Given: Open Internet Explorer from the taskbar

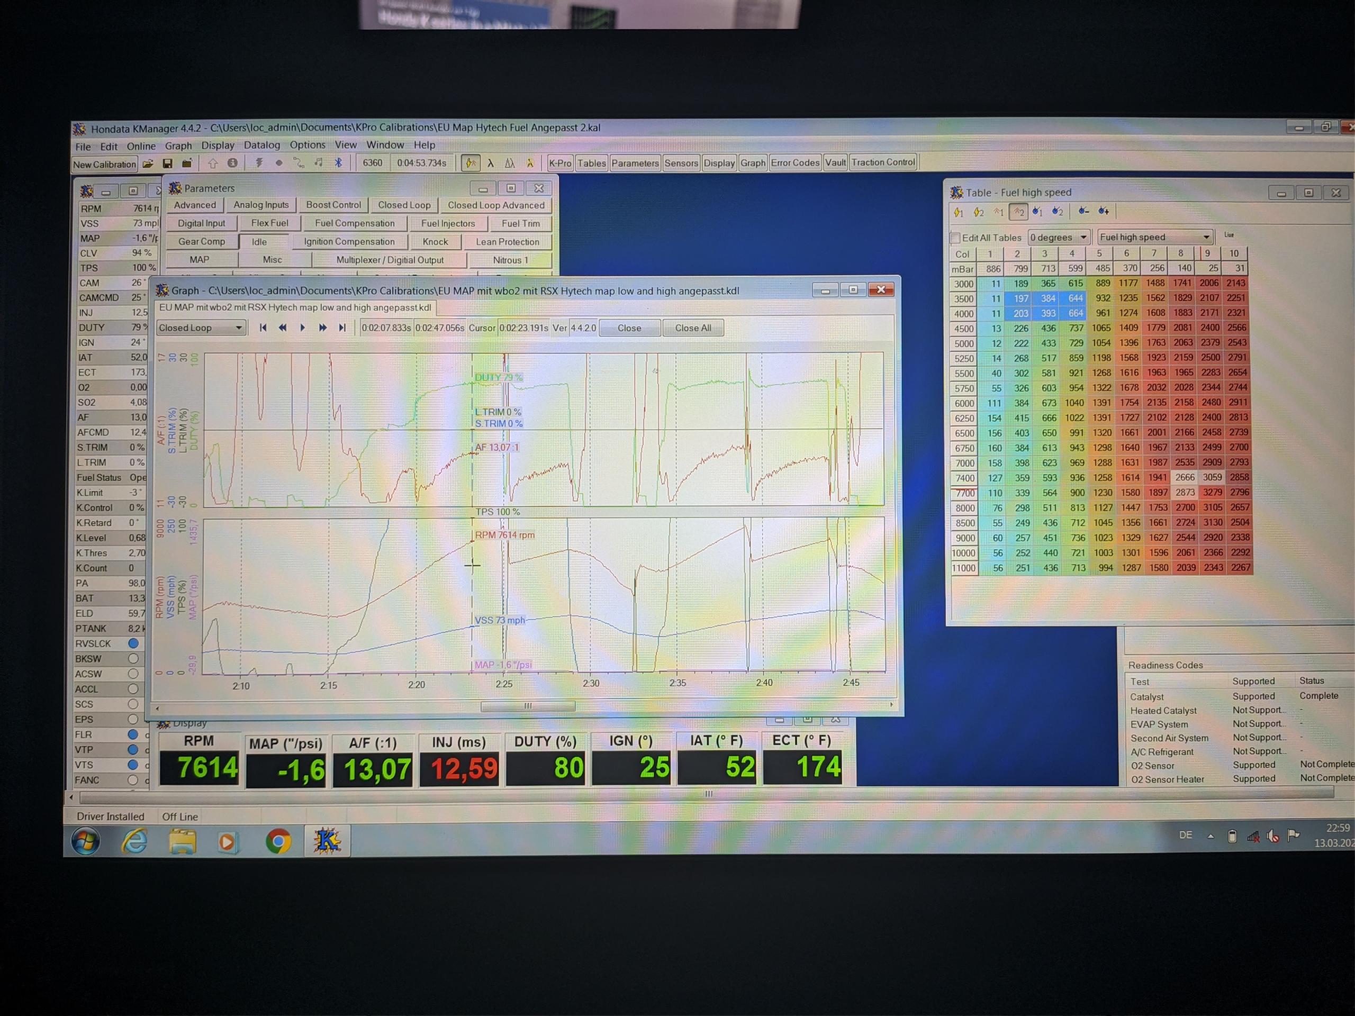Looking at the screenshot, I should (134, 841).
